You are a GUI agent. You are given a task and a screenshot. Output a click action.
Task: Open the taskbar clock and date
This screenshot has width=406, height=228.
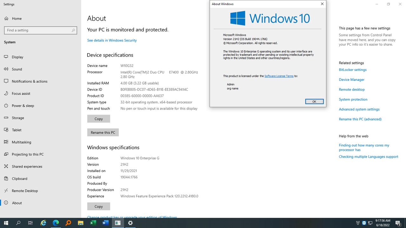tap(383, 223)
